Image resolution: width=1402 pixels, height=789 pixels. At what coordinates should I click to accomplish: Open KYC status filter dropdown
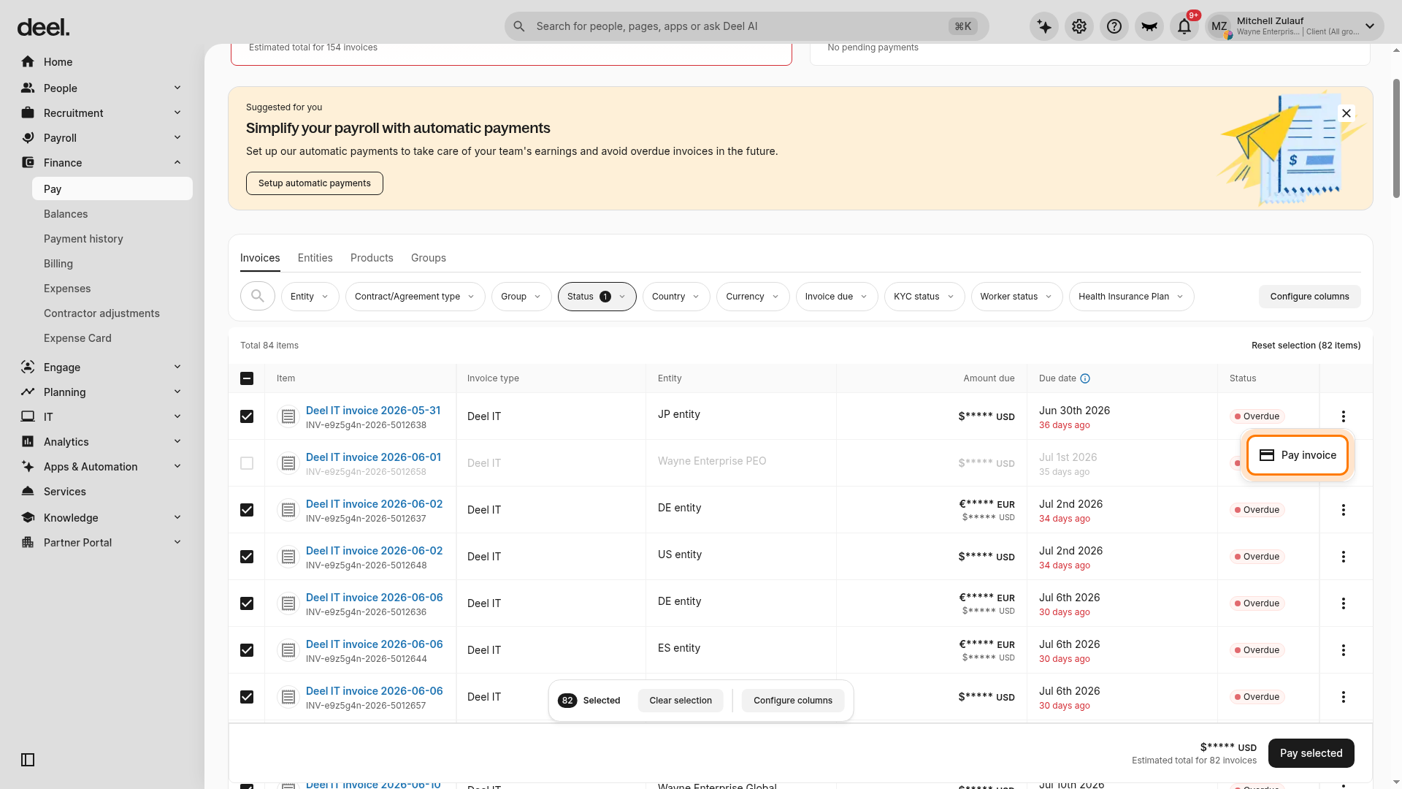point(924,297)
